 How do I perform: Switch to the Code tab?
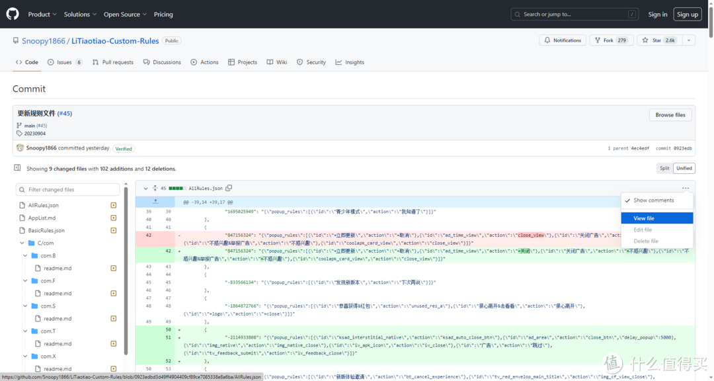click(27, 62)
